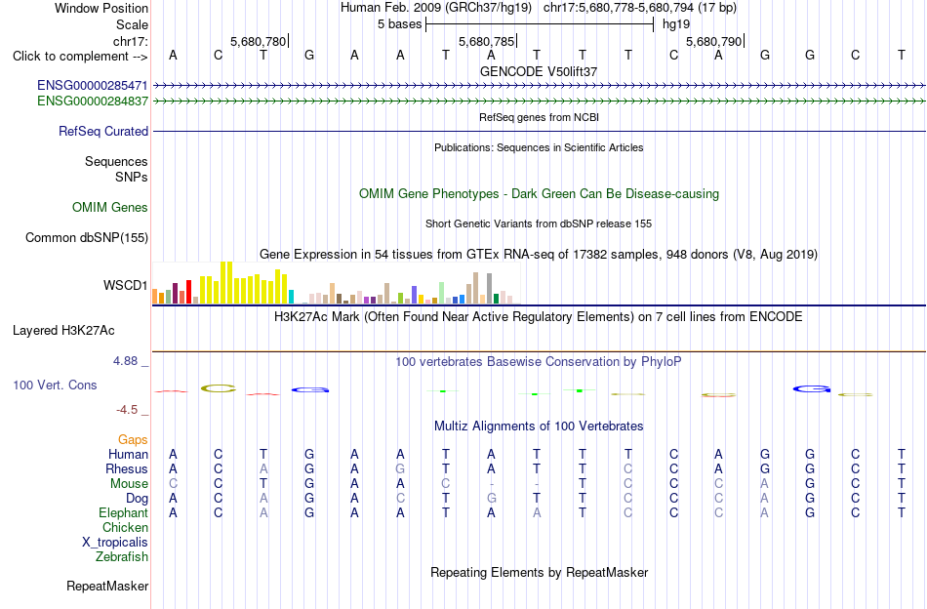Image resolution: width=927 pixels, height=609 pixels.
Task: Click the red bar in WSCD1 chart
Action: click(x=188, y=292)
